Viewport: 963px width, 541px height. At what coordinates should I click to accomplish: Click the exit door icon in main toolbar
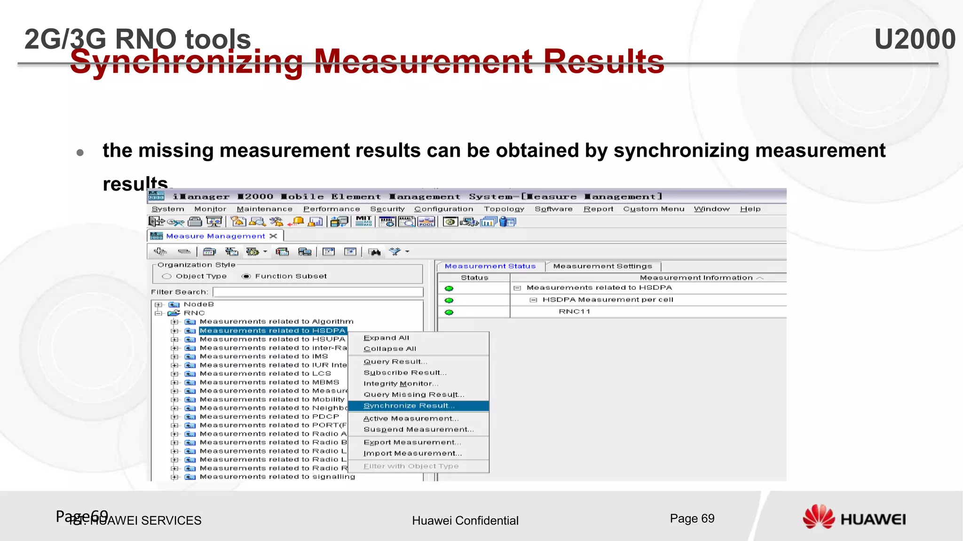tap(157, 221)
